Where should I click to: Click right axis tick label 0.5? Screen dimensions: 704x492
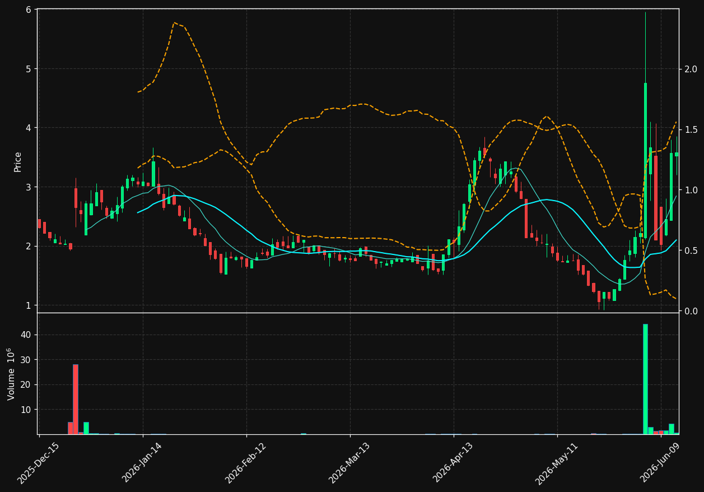click(x=689, y=250)
